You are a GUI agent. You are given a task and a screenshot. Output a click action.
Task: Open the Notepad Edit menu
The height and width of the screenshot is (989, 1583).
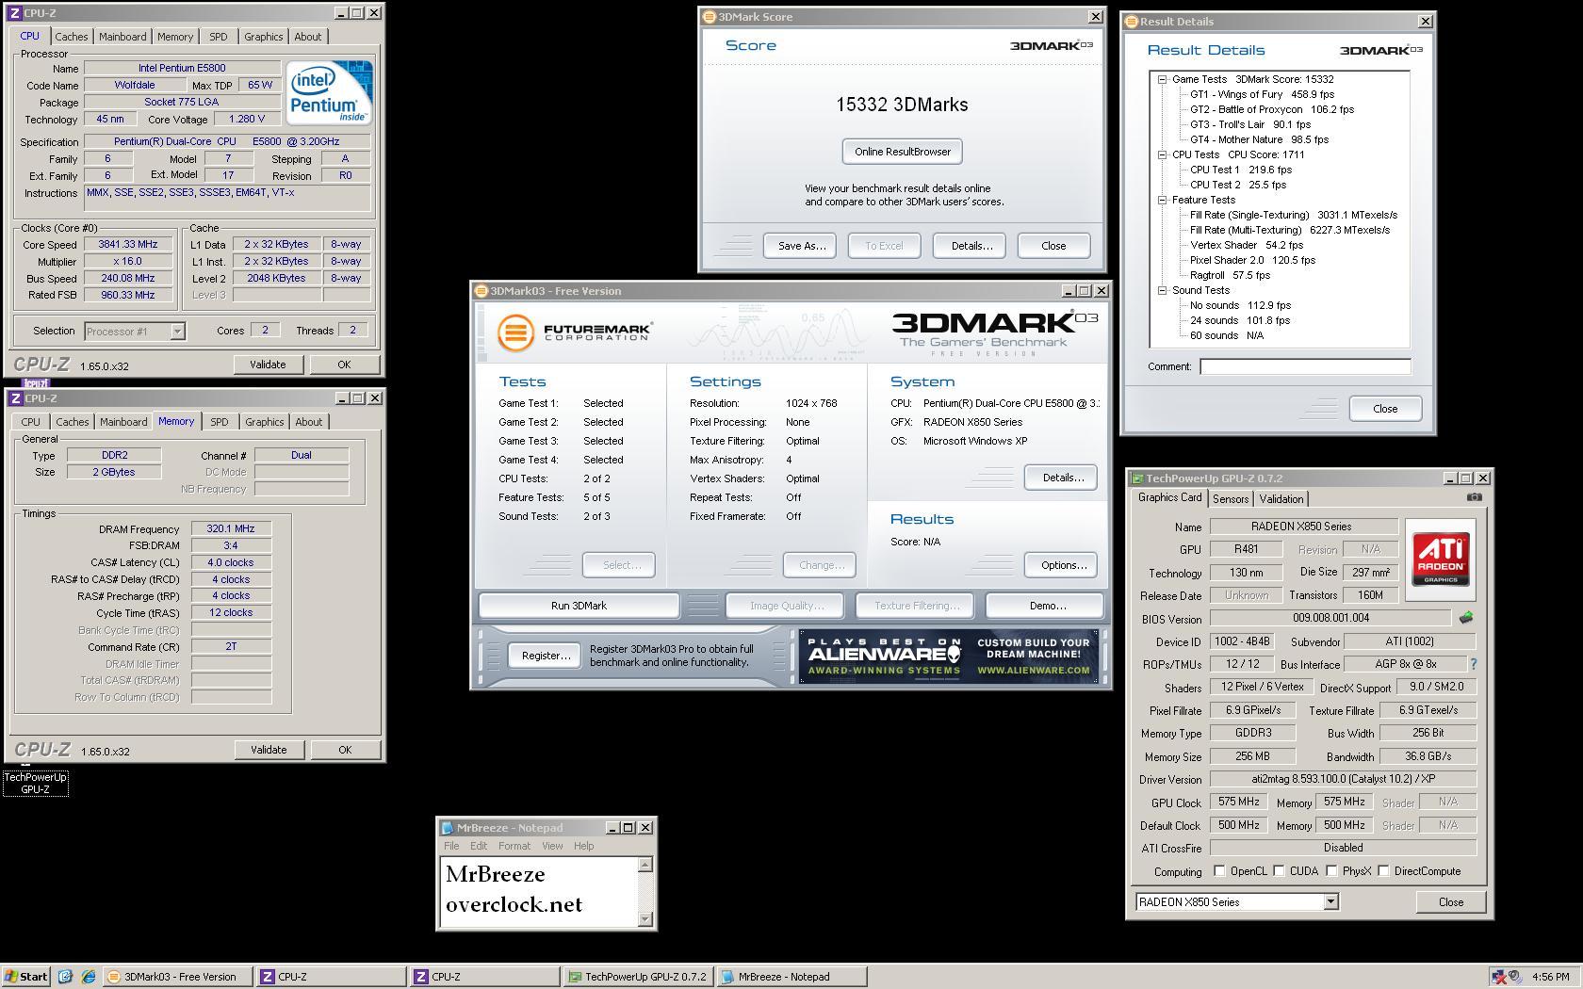(x=479, y=846)
